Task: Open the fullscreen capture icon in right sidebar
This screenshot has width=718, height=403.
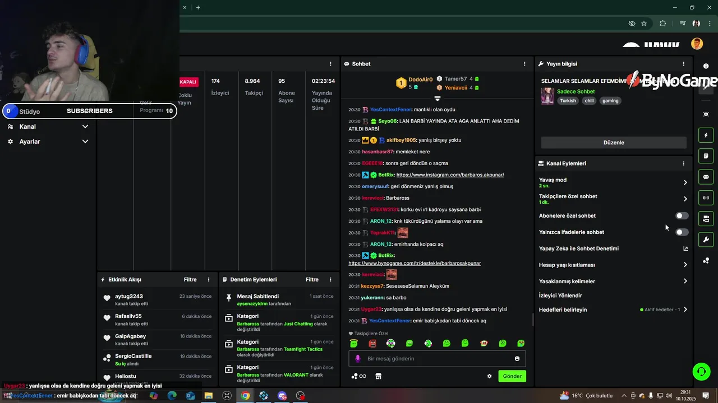Action: pos(706,114)
